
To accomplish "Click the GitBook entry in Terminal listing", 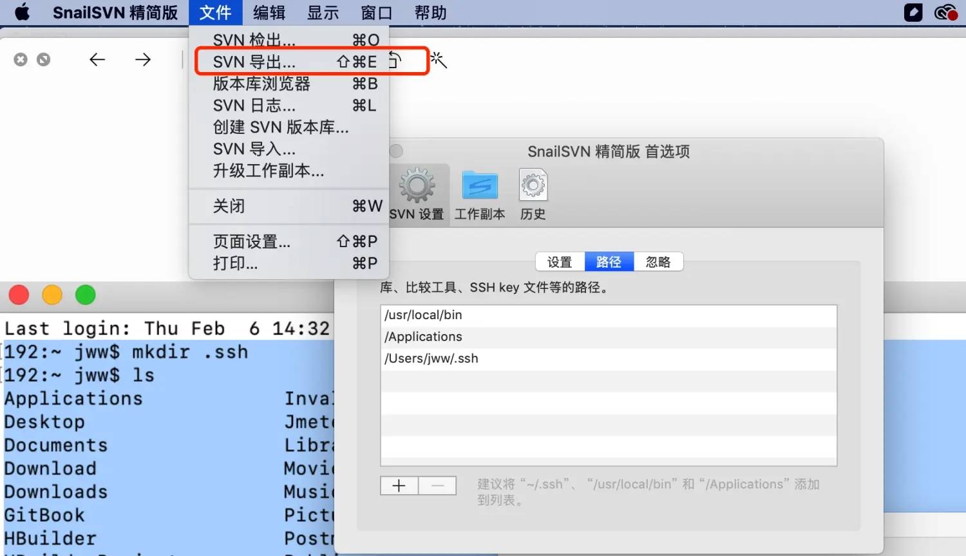I will (44, 515).
